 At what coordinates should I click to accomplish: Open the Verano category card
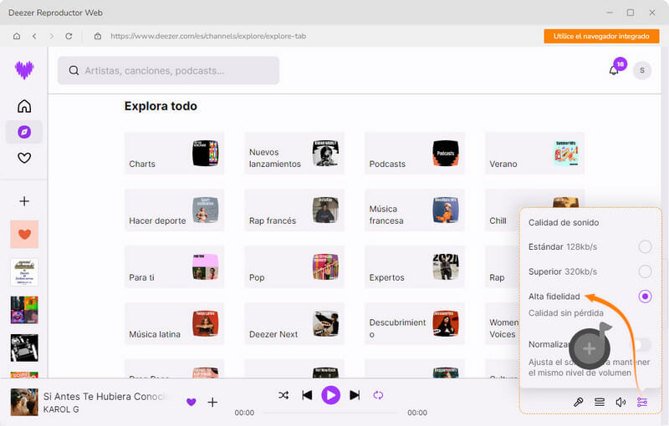pyautogui.click(x=534, y=154)
